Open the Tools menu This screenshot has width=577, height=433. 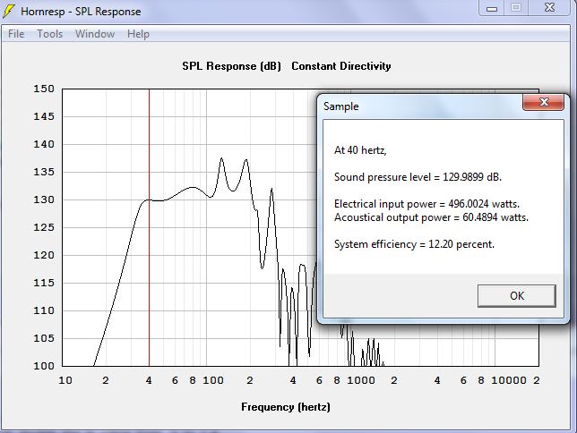(x=49, y=34)
